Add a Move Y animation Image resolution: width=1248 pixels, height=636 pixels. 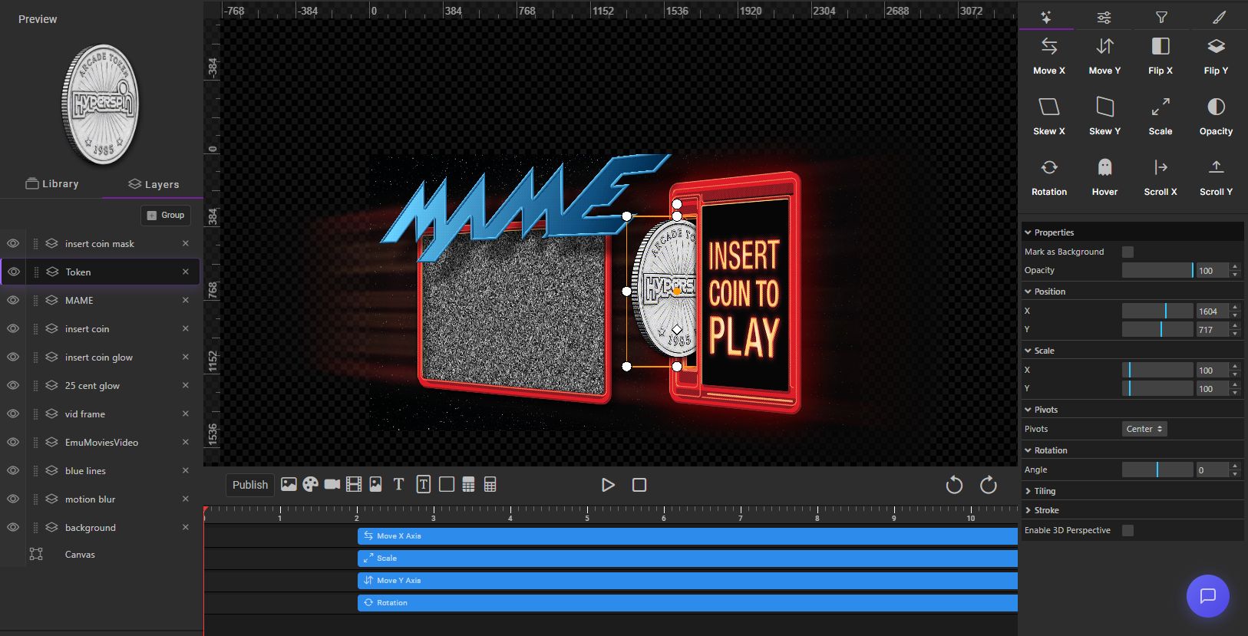[x=1104, y=56]
